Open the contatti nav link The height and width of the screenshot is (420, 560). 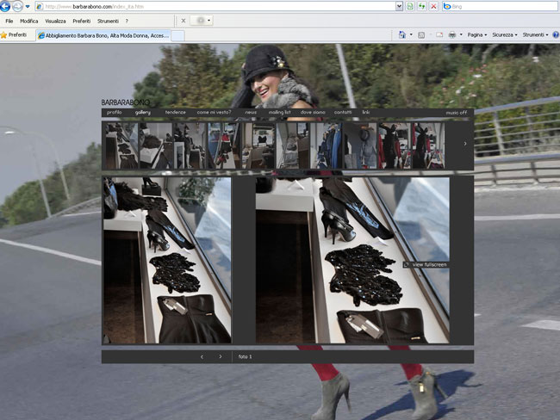(x=343, y=113)
